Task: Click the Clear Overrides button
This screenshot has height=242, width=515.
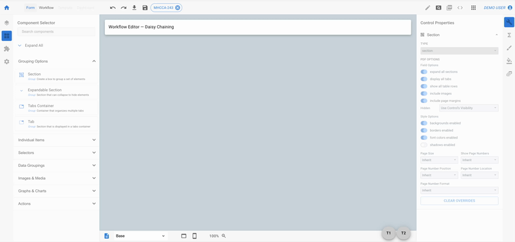Action: tap(459, 201)
